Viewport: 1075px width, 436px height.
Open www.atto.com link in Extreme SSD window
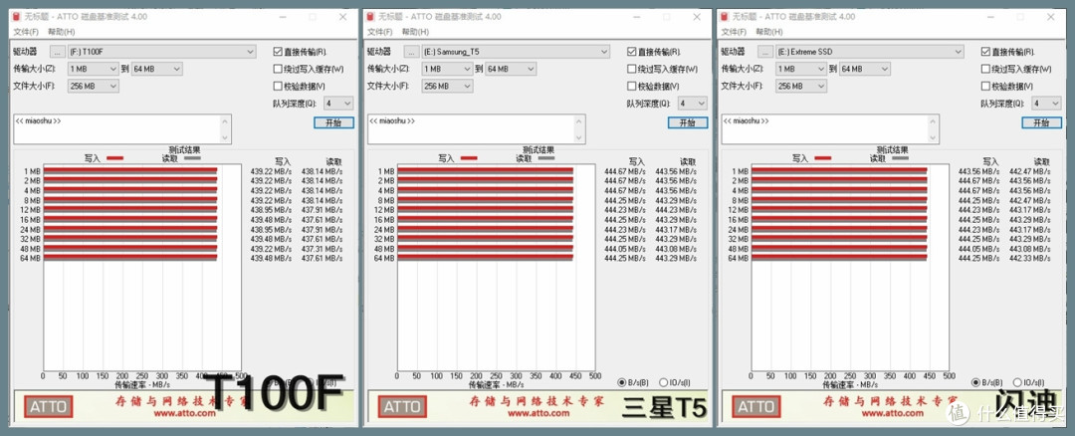point(891,413)
